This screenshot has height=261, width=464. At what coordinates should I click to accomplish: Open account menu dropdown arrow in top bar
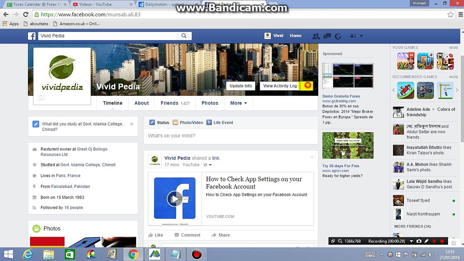(x=361, y=36)
